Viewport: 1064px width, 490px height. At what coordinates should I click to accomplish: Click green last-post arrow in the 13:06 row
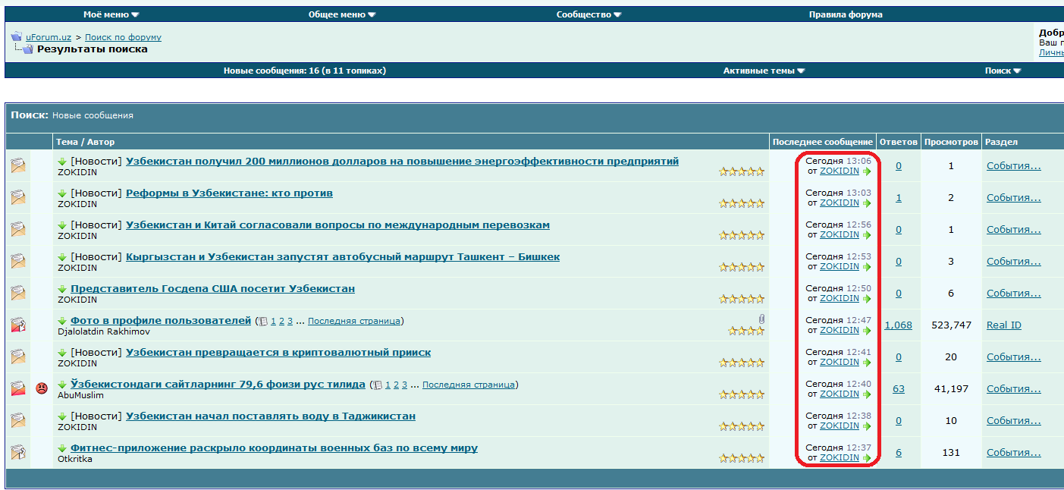click(867, 171)
